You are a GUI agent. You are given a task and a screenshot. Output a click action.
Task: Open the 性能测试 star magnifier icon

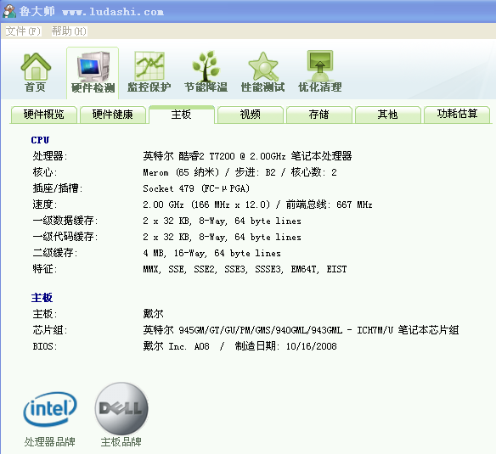(x=263, y=66)
